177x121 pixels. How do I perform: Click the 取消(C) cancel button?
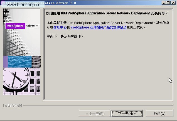point(159,114)
